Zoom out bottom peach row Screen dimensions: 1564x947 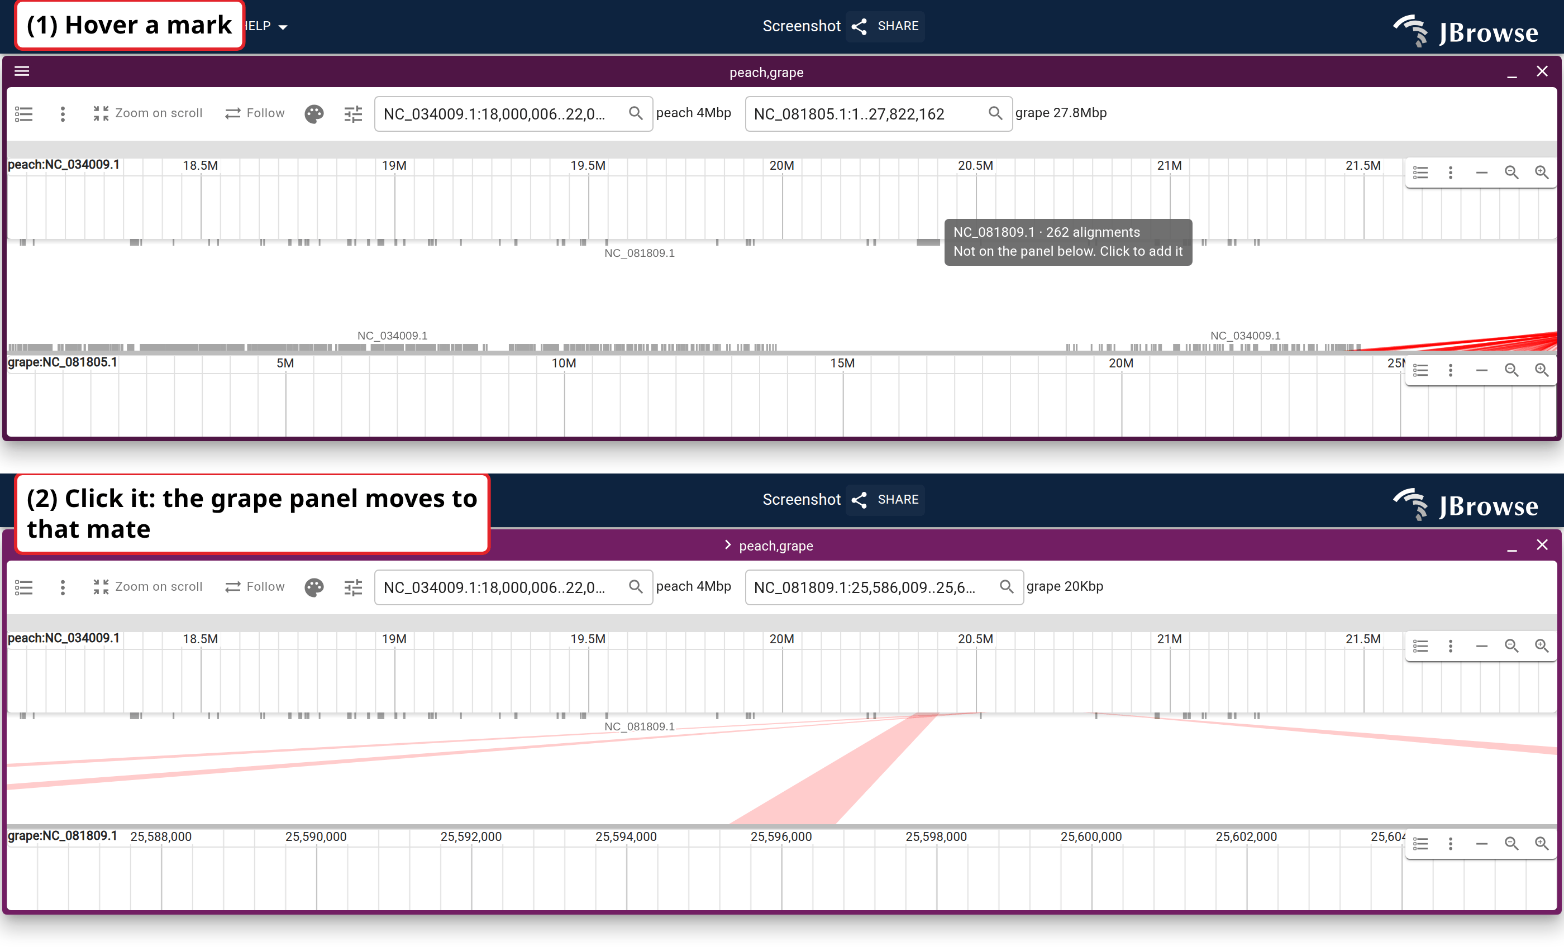(1512, 646)
